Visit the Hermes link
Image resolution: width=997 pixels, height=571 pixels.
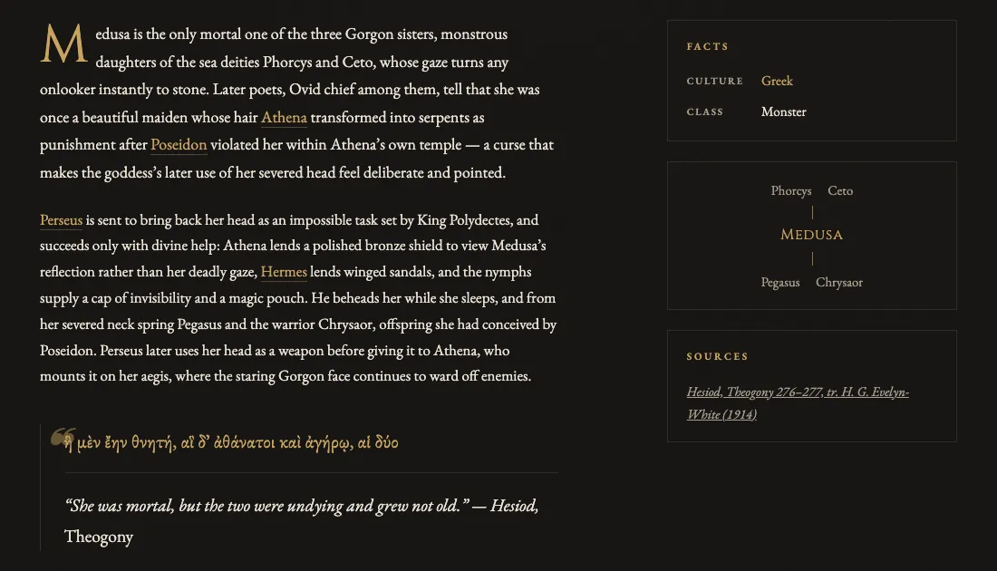pyautogui.click(x=284, y=272)
